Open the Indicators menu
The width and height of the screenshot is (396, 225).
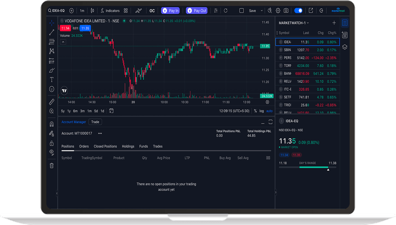(x=110, y=11)
